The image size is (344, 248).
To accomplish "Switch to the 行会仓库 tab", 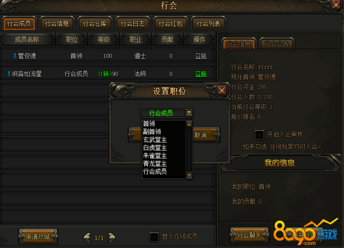I will (x=95, y=24).
